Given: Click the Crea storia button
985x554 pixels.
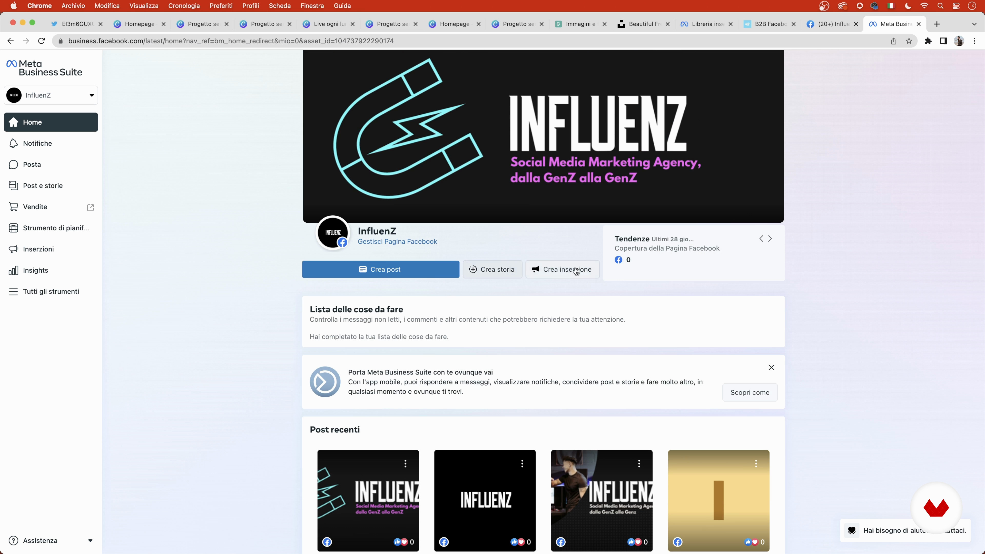Looking at the screenshot, I should click(x=492, y=270).
